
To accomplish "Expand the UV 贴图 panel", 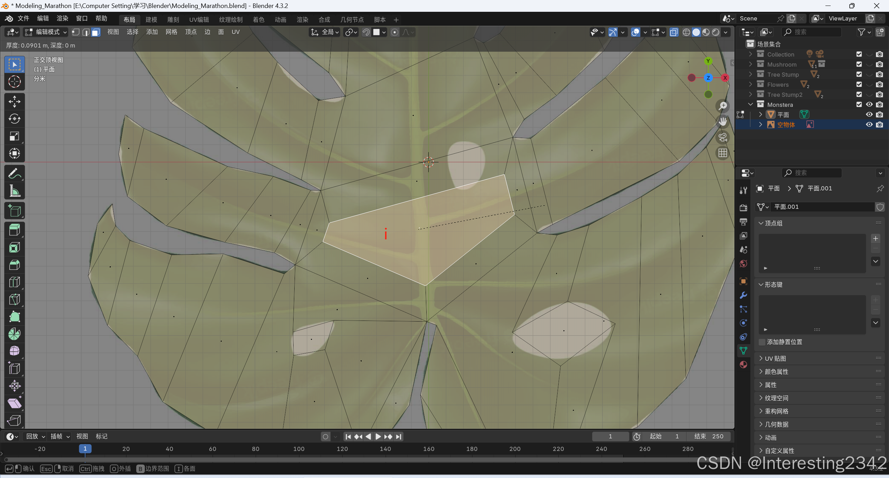I will [x=775, y=359].
